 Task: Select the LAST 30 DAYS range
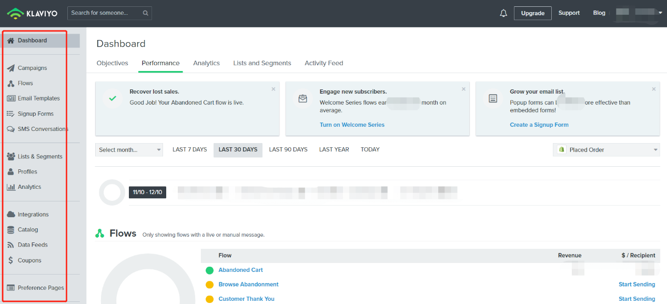(238, 150)
